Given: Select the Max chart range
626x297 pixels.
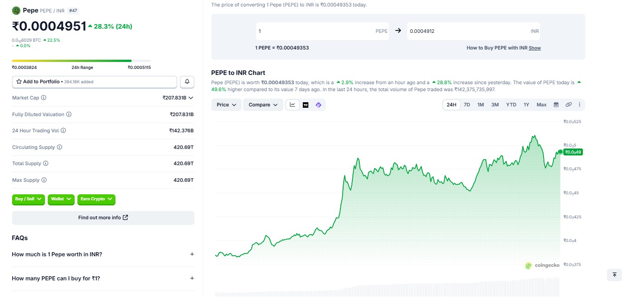Looking at the screenshot, I should 542,105.
